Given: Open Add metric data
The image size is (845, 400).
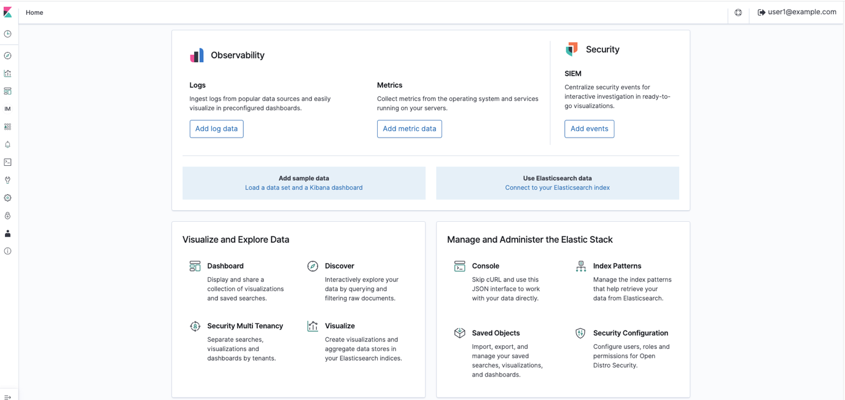Looking at the screenshot, I should tap(409, 128).
